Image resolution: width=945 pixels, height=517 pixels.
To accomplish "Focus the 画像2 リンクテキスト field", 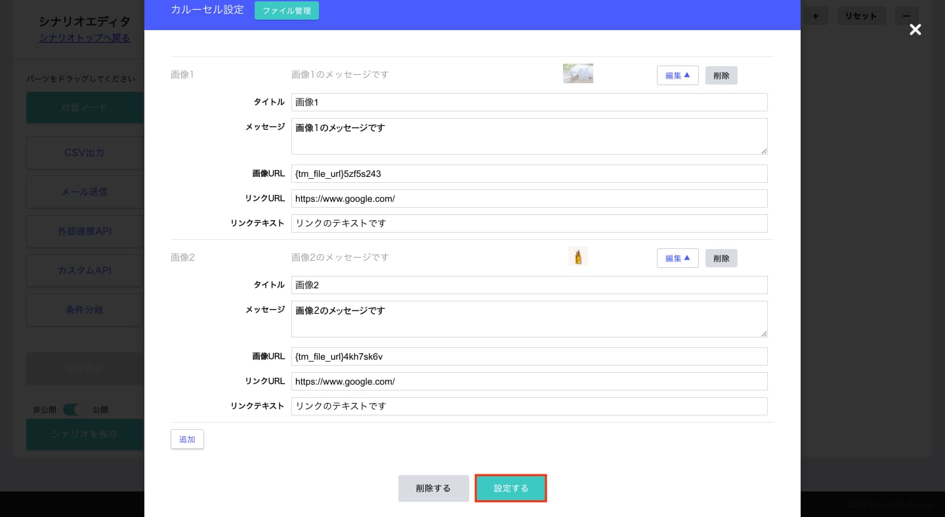I will (530, 406).
